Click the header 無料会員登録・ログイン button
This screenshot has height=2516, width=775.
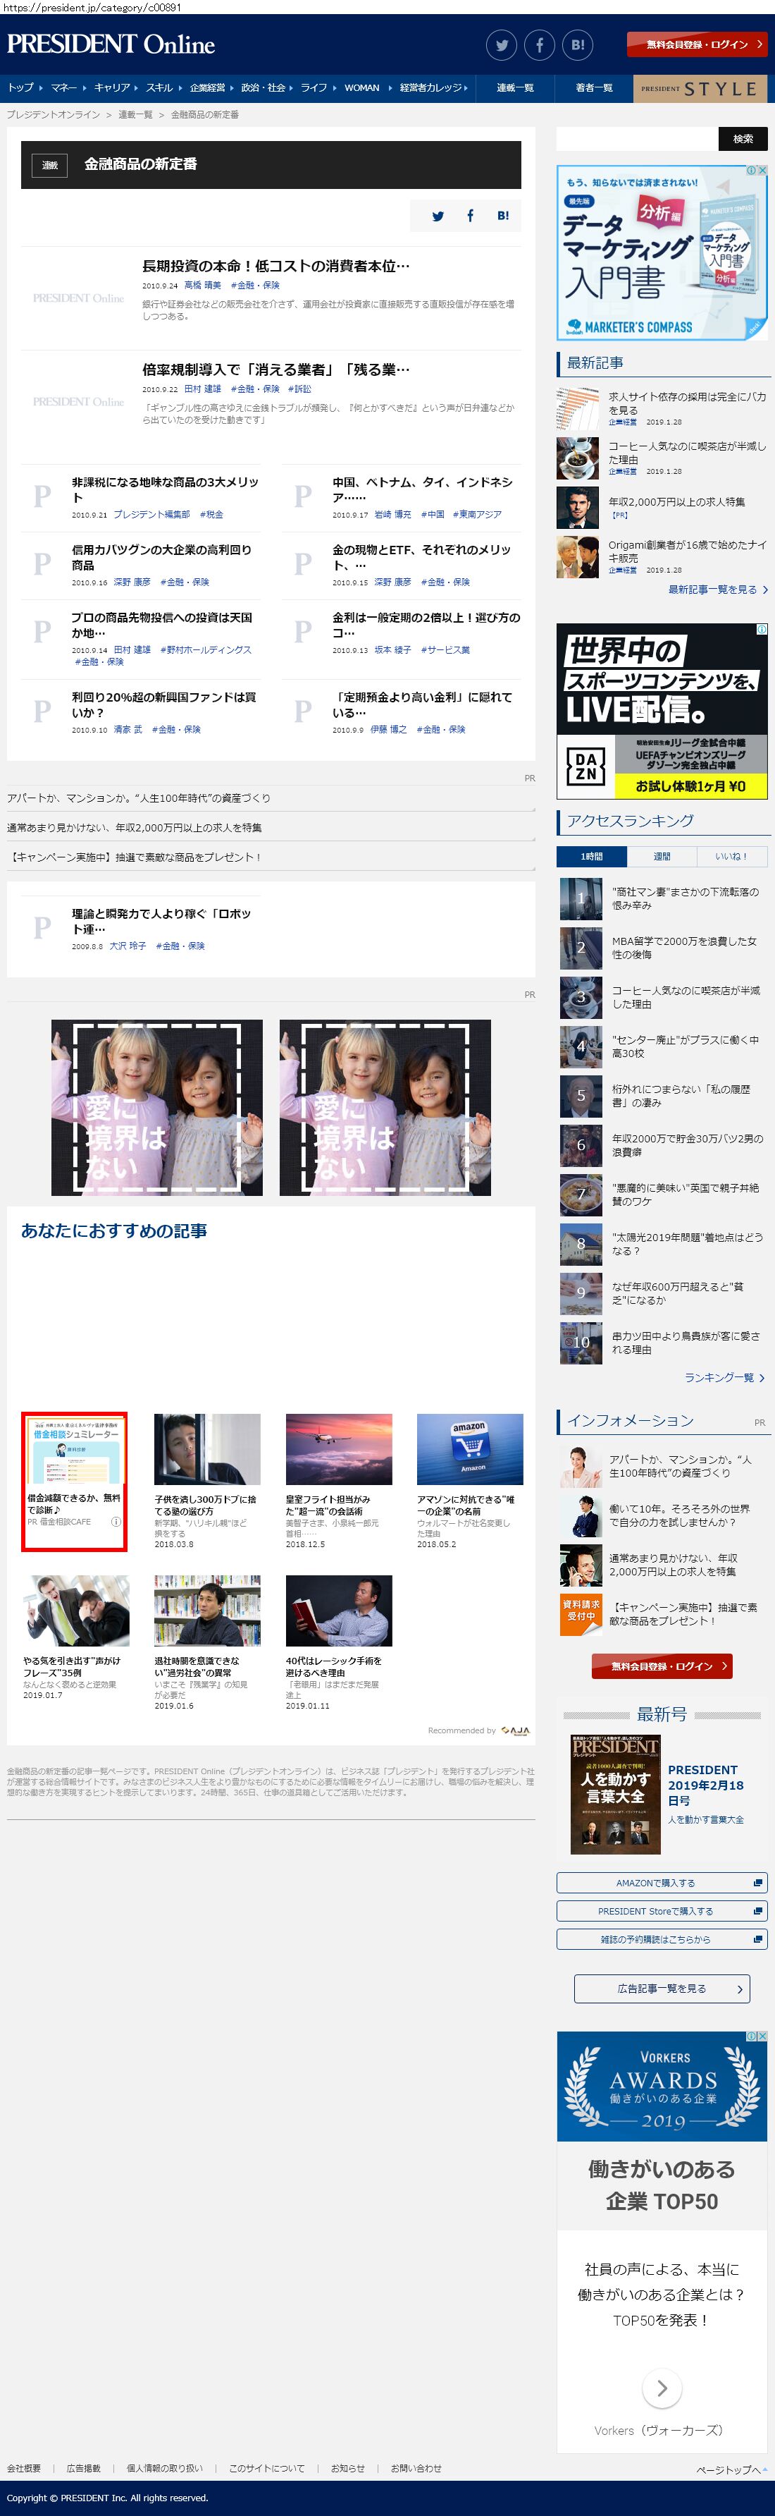coord(697,44)
